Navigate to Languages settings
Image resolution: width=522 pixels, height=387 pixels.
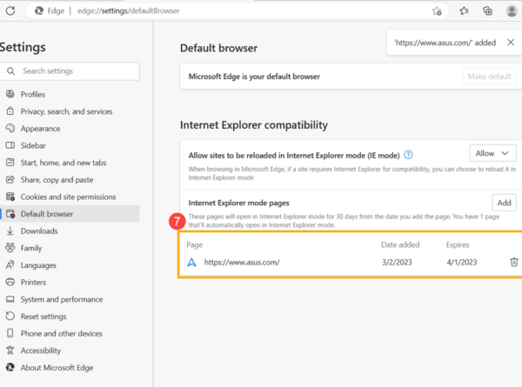coord(39,265)
